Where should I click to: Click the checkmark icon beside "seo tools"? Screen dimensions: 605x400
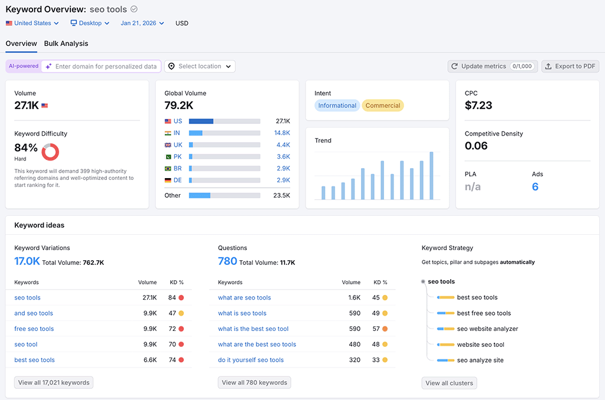(135, 9)
